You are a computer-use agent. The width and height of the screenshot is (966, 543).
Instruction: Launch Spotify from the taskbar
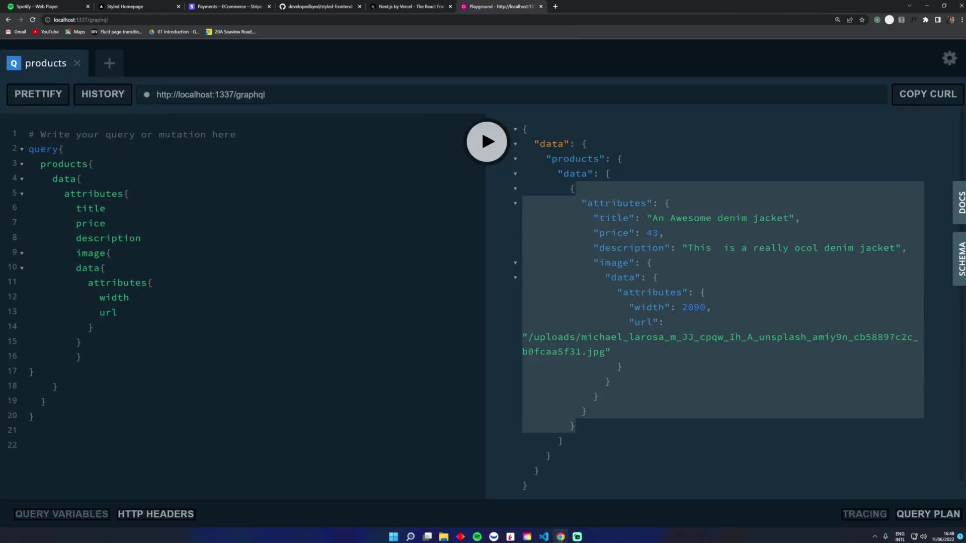[476, 536]
